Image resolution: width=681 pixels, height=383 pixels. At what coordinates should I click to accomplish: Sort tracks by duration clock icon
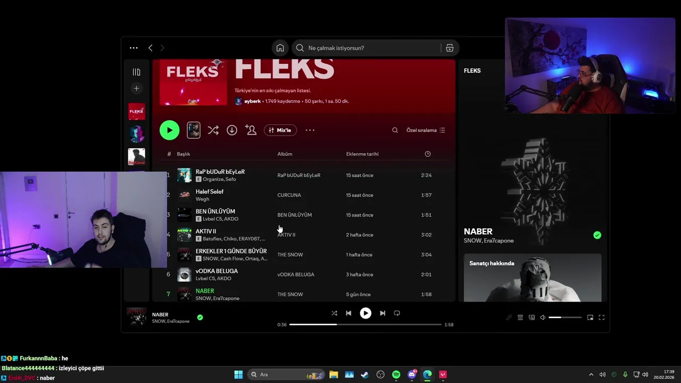click(x=428, y=154)
